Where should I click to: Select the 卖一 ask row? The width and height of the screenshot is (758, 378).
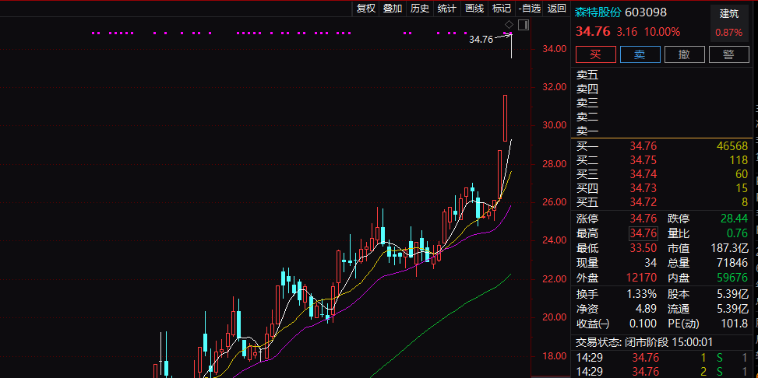[662, 131]
